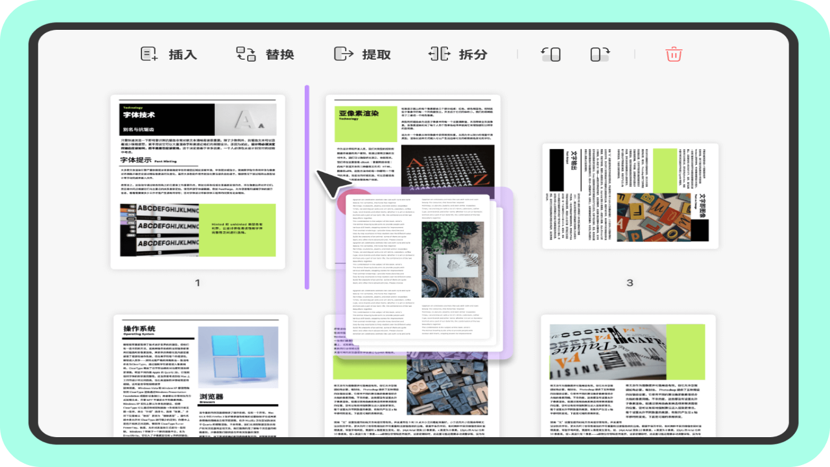
Task: Select the 字体技术 page 1 thumbnail
Action: [x=197, y=182]
